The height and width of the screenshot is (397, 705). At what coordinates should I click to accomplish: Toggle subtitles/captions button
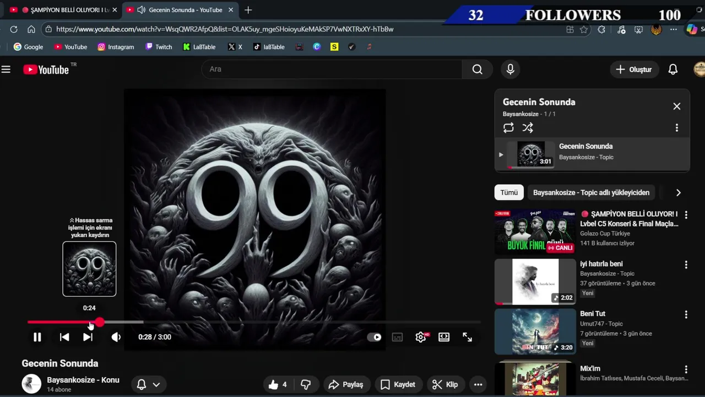click(397, 337)
